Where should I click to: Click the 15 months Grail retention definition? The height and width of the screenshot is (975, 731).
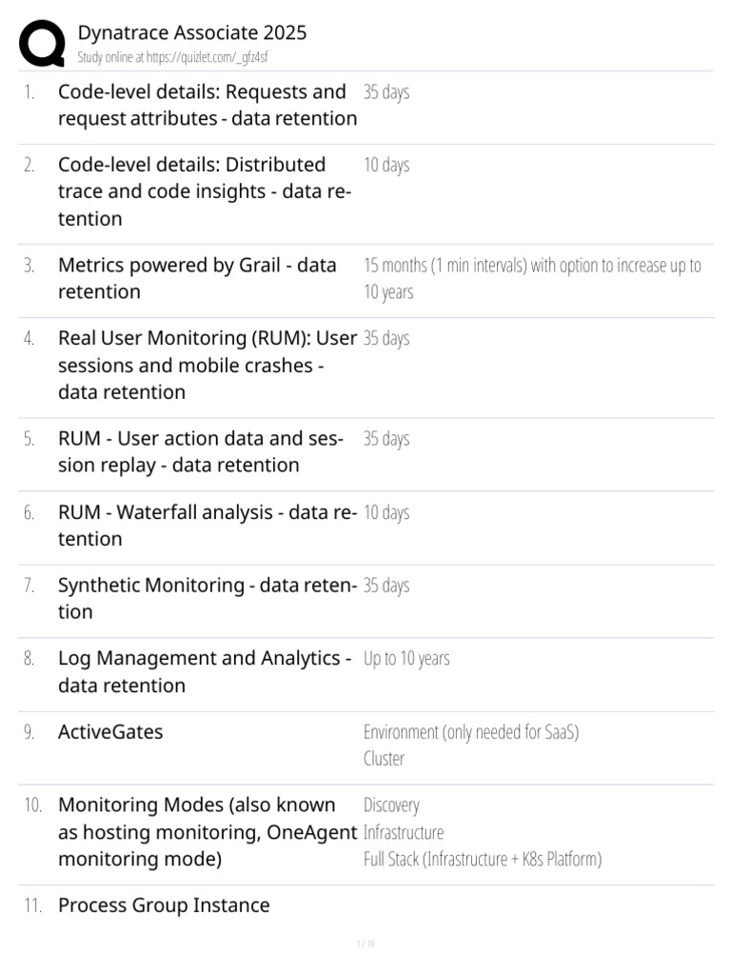[x=532, y=278]
